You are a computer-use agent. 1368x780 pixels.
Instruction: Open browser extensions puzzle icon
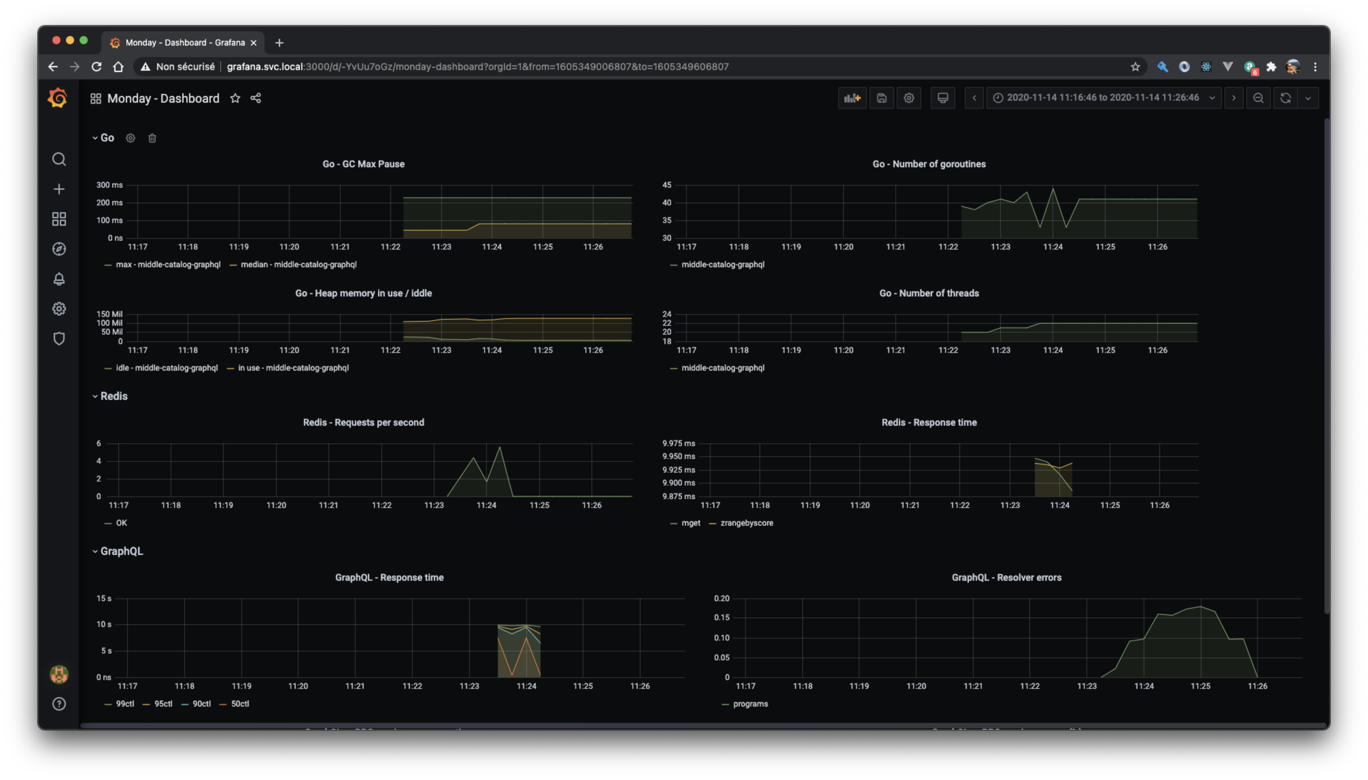point(1271,67)
